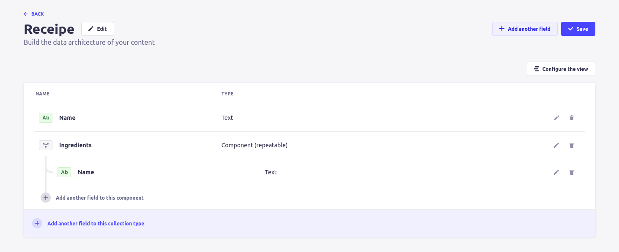The height and width of the screenshot is (252, 619).
Task: Click the Ingredients component type icon
Action: click(x=46, y=145)
